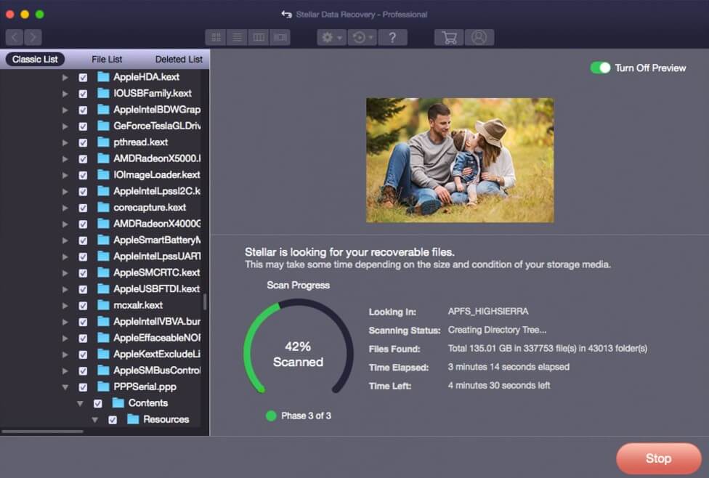Viewport: 709px width, 478px height.
Task: Uncheck the IOImageLoader.kext checkbox
Action: click(x=83, y=175)
